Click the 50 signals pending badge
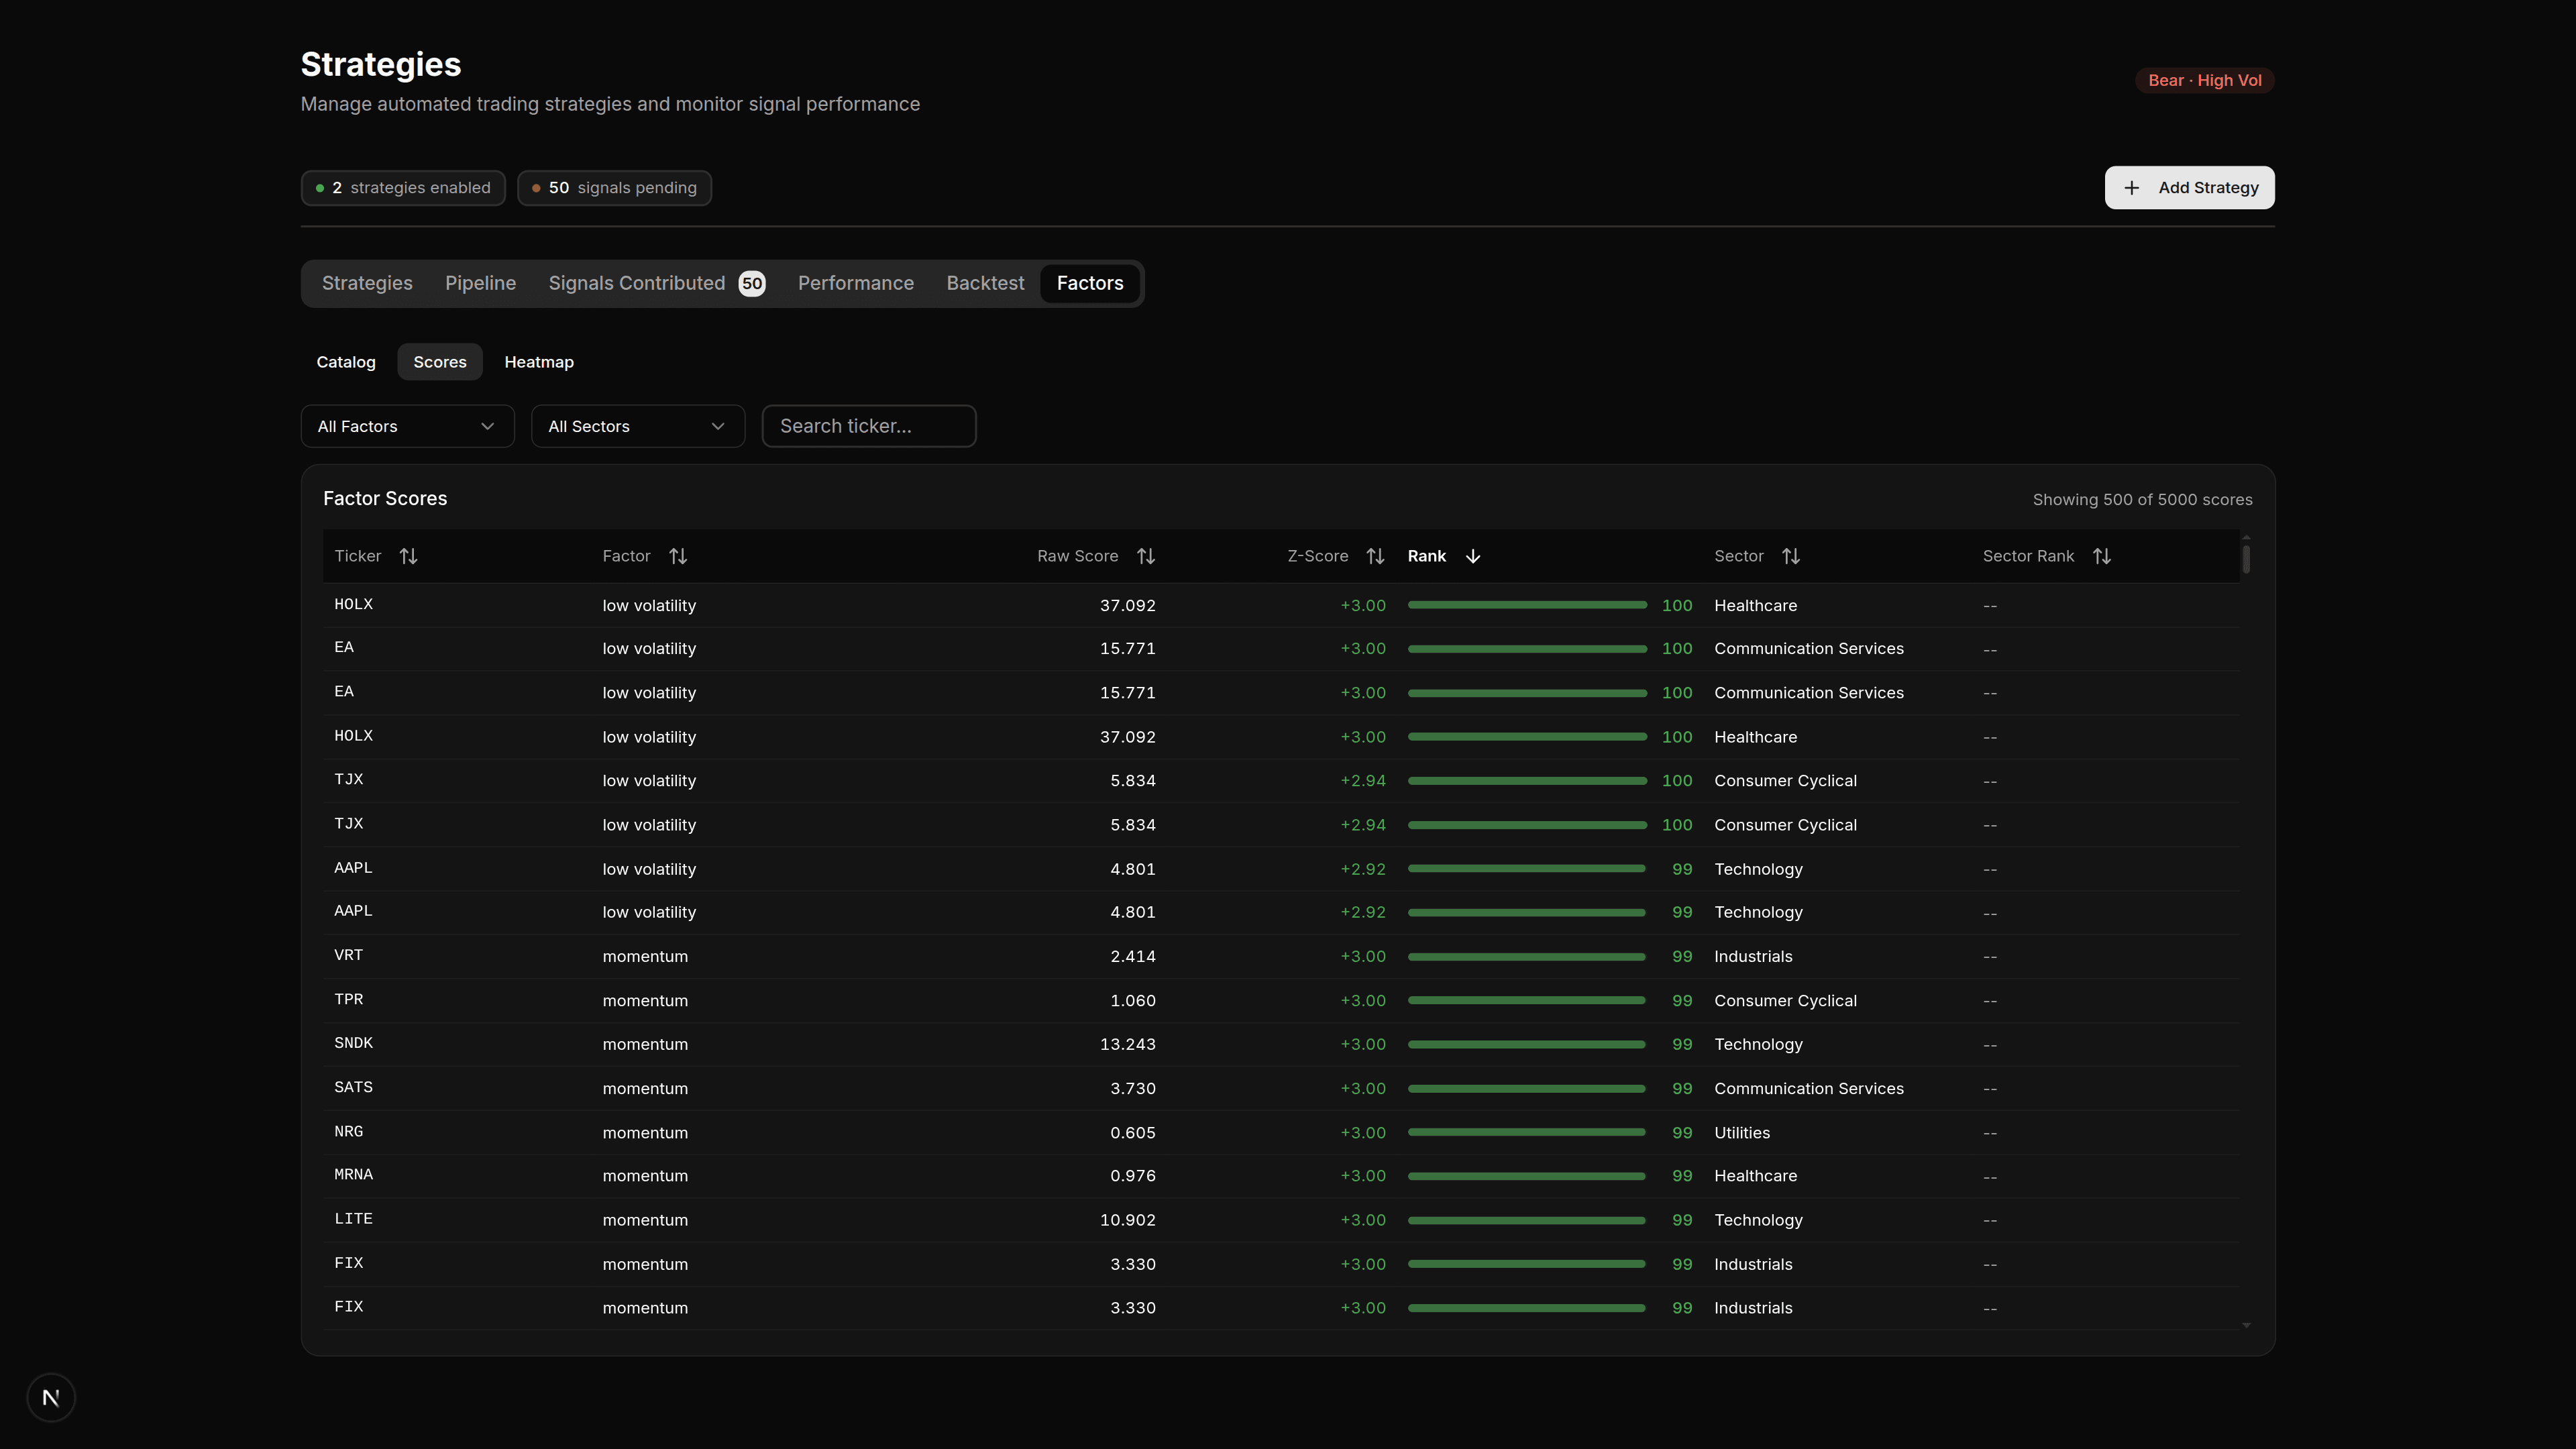2576x1449 pixels. tap(614, 187)
